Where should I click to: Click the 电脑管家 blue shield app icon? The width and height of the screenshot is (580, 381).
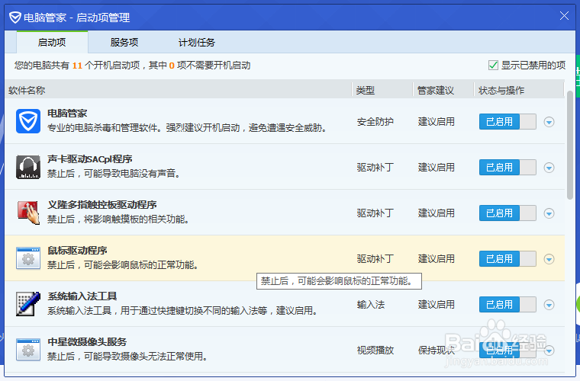tap(28, 121)
